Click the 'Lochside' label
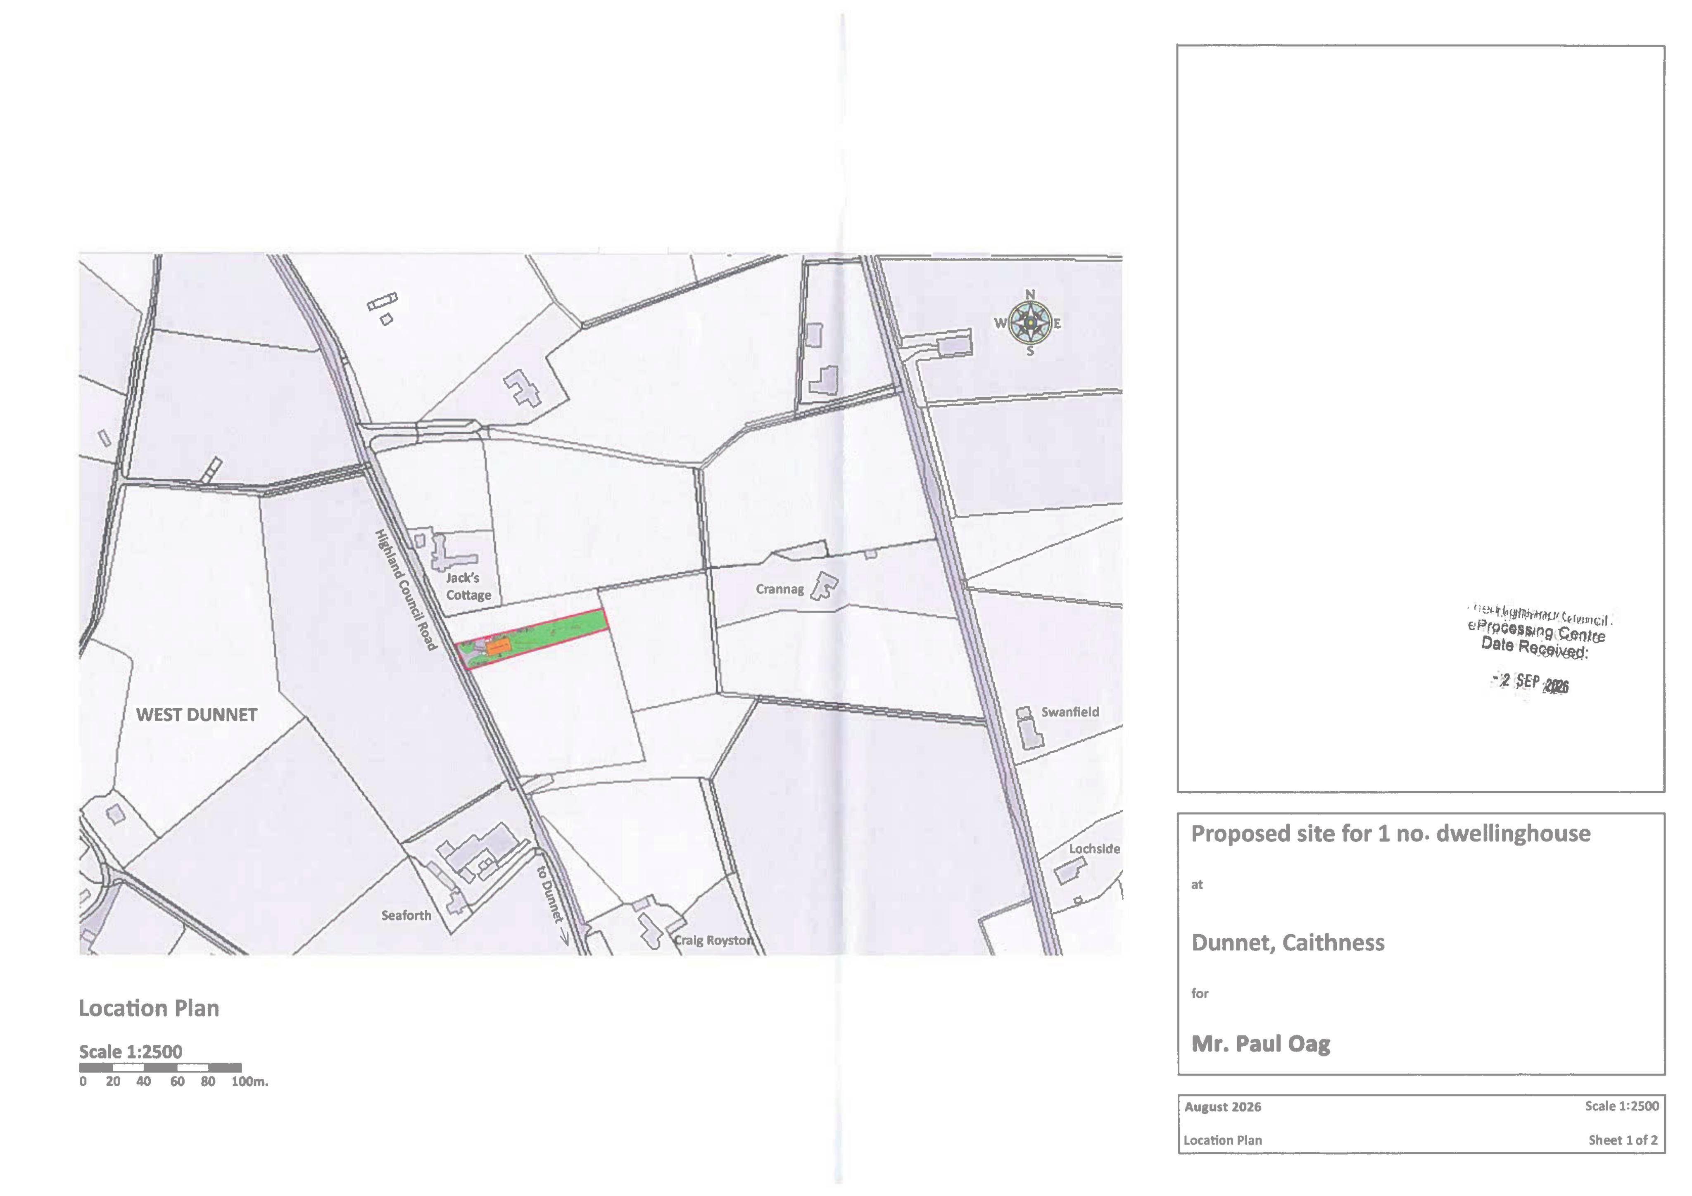Image resolution: width=1692 pixels, height=1196 pixels. click(1094, 848)
